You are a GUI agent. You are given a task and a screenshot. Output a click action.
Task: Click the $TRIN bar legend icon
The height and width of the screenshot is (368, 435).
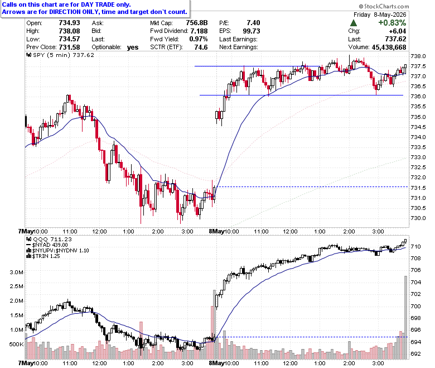(28, 256)
